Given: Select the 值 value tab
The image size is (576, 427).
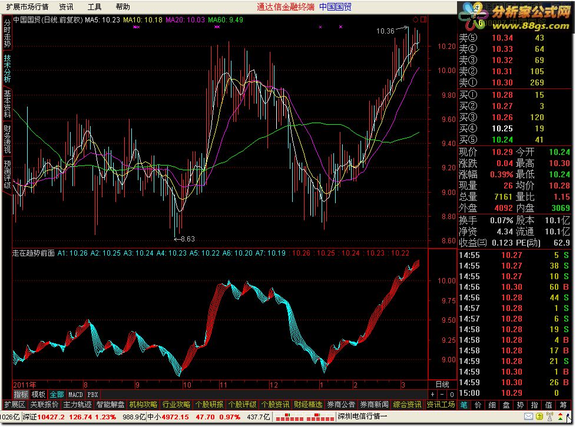Looking at the screenshot, I should (x=548, y=405).
